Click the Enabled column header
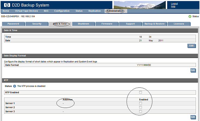The image size is (200, 121). 143,100
